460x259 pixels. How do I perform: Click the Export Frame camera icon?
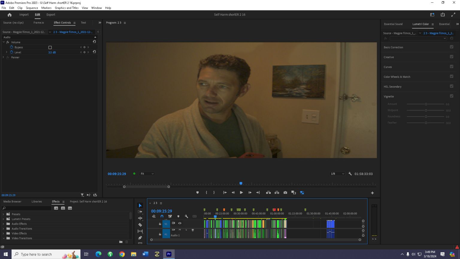(285, 193)
